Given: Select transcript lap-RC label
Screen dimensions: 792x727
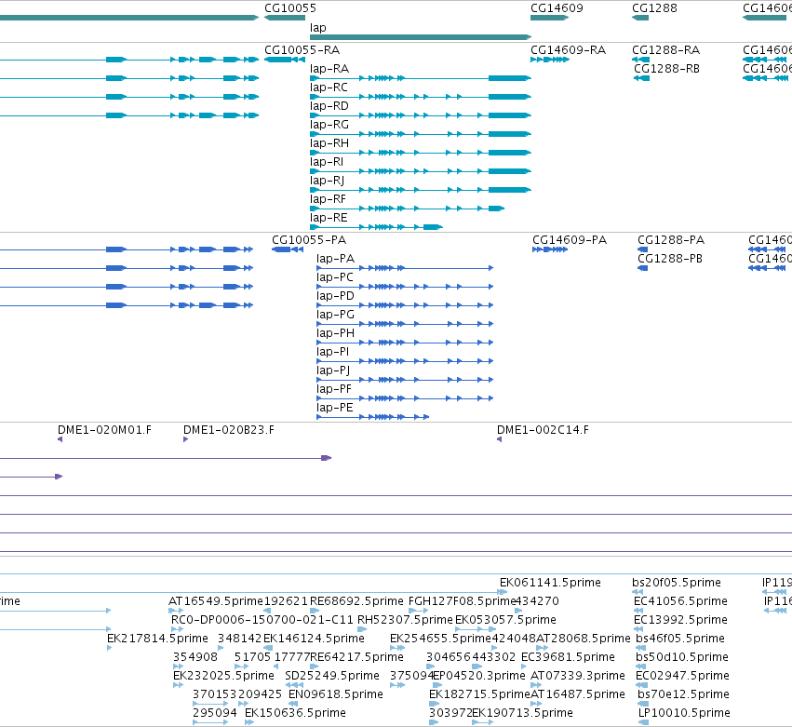Looking at the screenshot, I should (x=329, y=88).
